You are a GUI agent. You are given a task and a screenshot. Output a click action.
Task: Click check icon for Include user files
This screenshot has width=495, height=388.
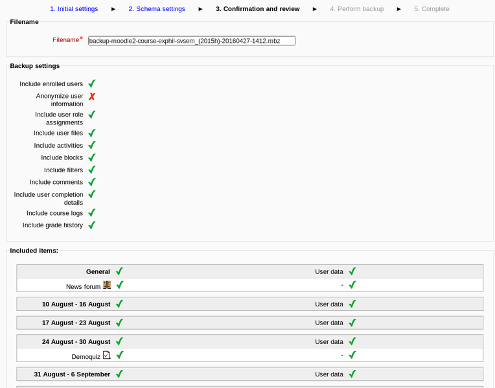(92, 133)
